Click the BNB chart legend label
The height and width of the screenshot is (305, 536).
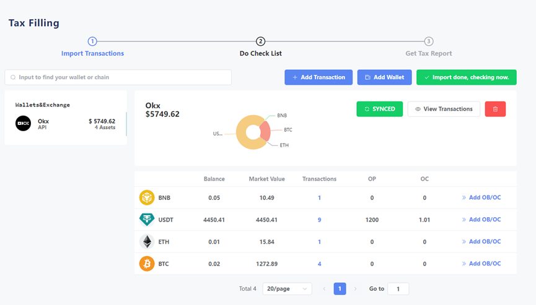282,115
